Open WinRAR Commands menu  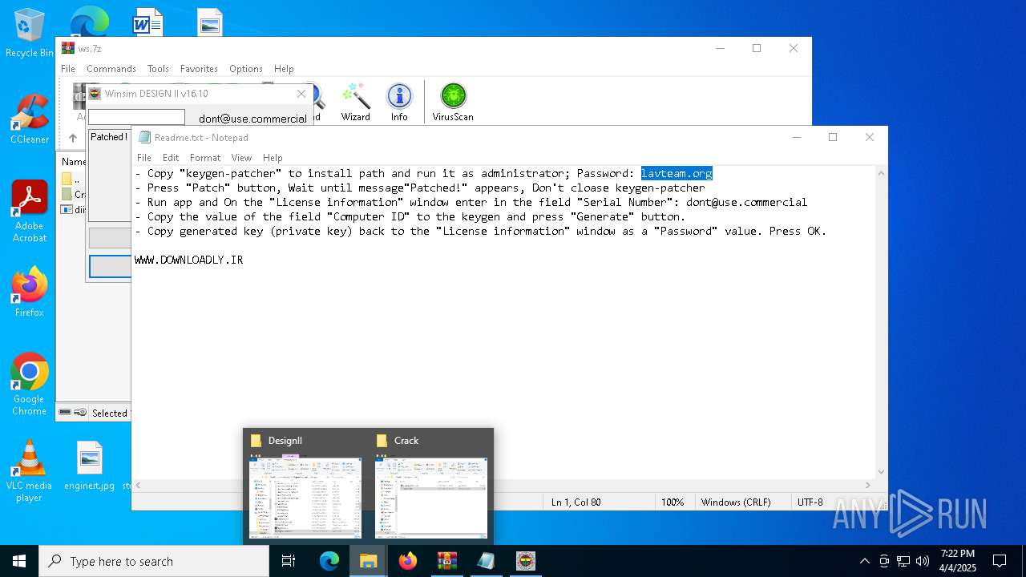(111, 69)
